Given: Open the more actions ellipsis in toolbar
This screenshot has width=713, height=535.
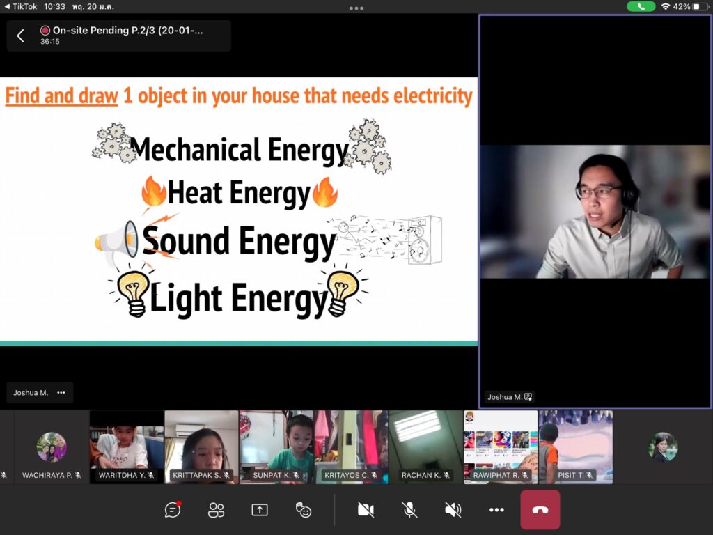Looking at the screenshot, I should (x=496, y=510).
